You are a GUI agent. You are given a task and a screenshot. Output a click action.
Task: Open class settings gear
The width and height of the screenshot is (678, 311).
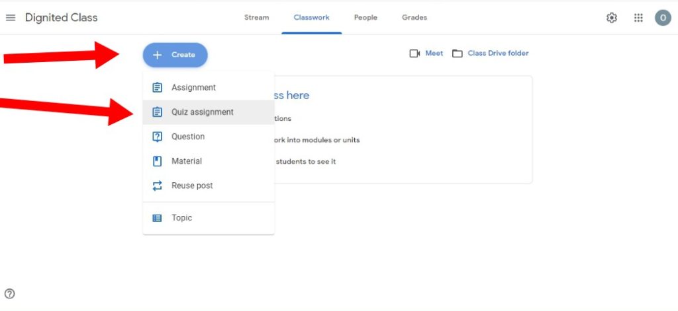point(611,18)
